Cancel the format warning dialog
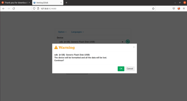Image resolution: width=187 pixels, height=101 pixels. point(130,69)
